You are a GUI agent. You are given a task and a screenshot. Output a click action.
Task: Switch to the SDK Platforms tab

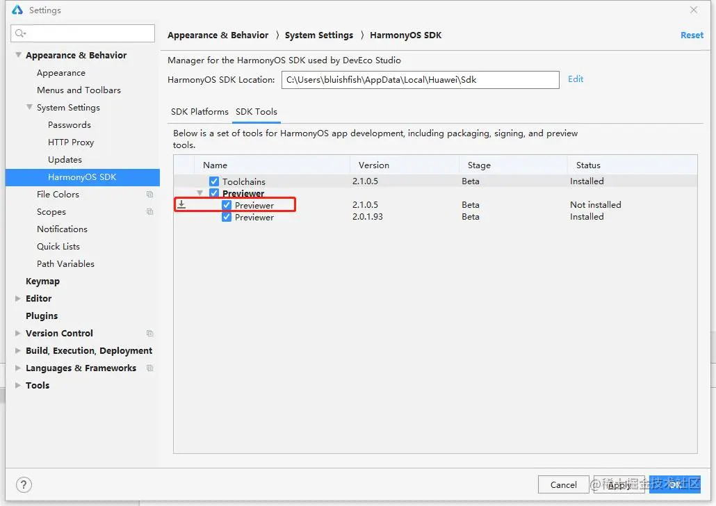tap(200, 112)
